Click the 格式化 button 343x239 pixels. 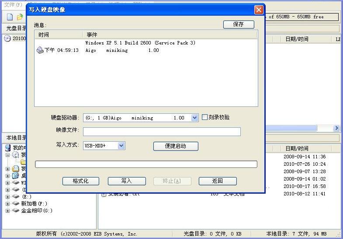pyautogui.click(x=80, y=181)
